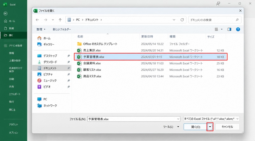255x141 pixels.
Task: Select 開く in Excel sidebar
Action: click(x=13, y=35)
